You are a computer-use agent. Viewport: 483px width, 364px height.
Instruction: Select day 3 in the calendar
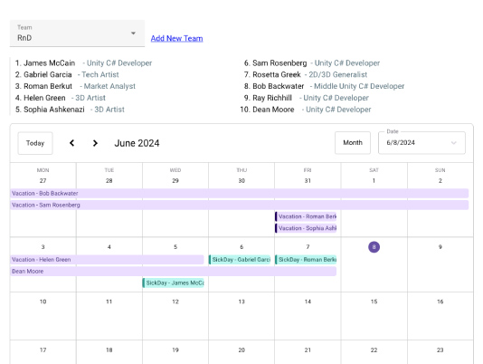coord(43,247)
